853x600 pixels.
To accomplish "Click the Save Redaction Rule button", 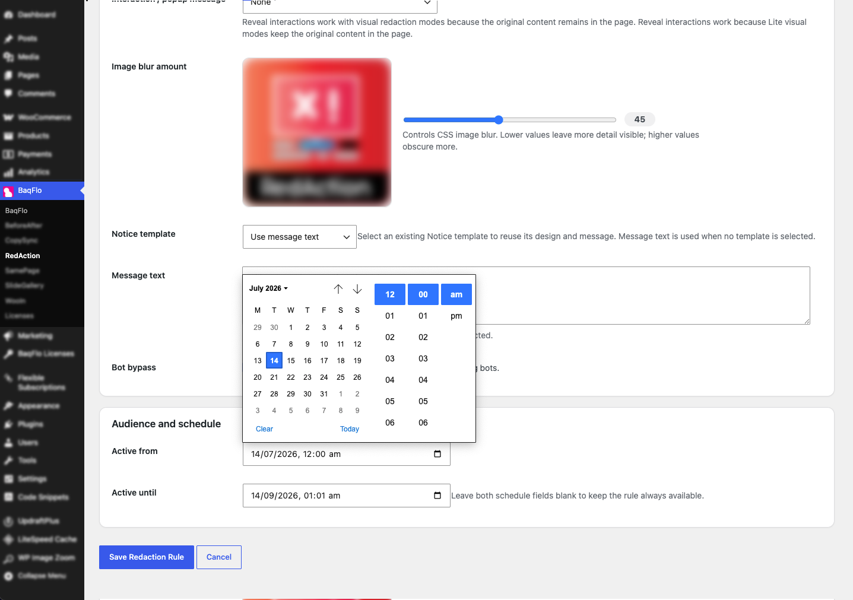I will click(x=147, y=557).
